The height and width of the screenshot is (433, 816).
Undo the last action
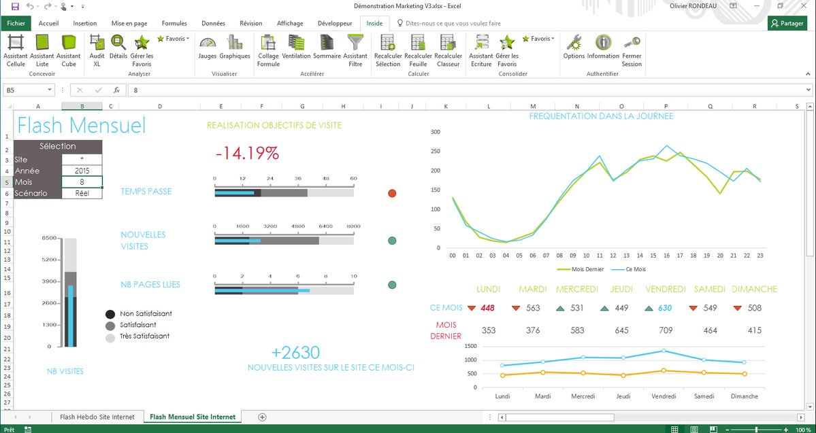point(30,6)
